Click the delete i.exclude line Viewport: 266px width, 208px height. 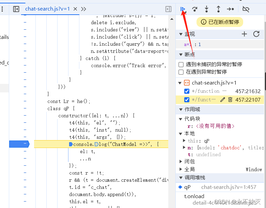(113, 23)
